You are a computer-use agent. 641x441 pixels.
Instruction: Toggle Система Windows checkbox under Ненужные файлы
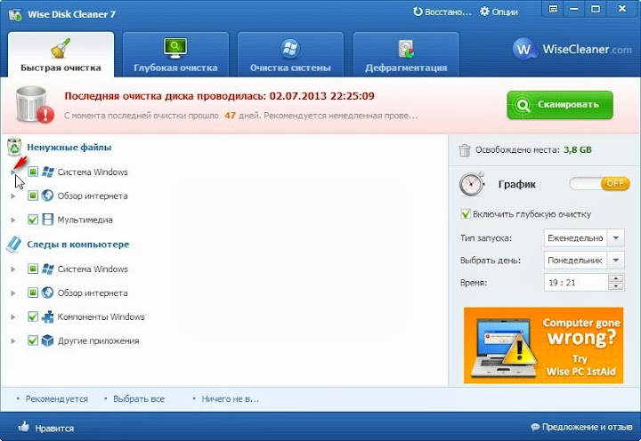[x=33, y=172]
